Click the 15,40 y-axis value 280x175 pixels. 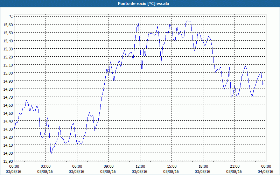[8, 41]
